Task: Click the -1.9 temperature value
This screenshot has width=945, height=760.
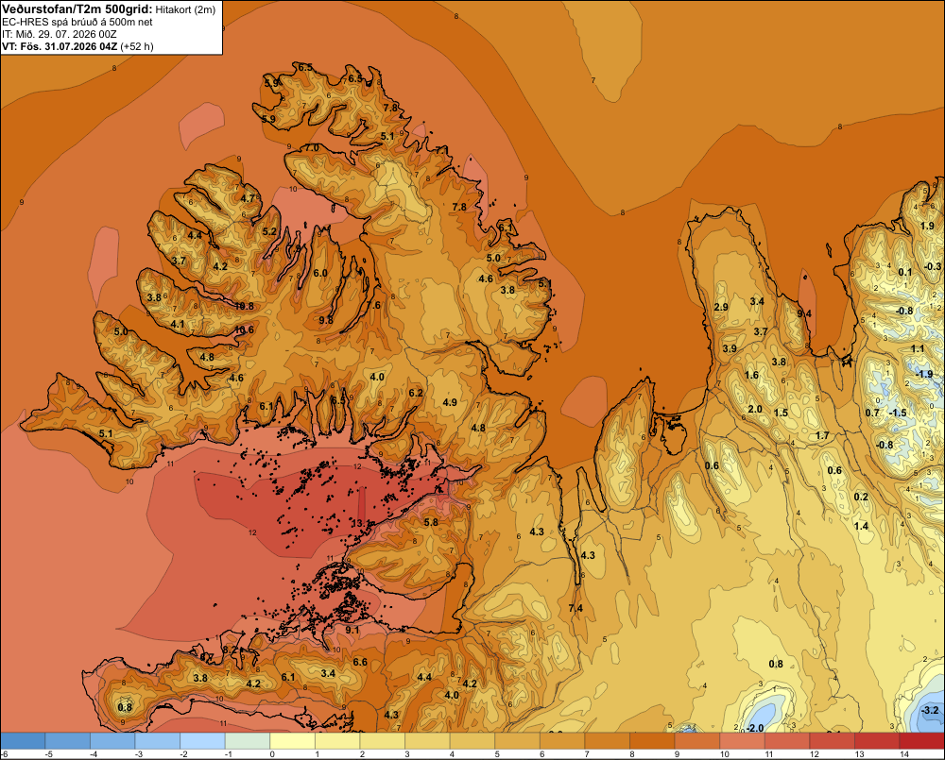Action: [x=924, y=374]
